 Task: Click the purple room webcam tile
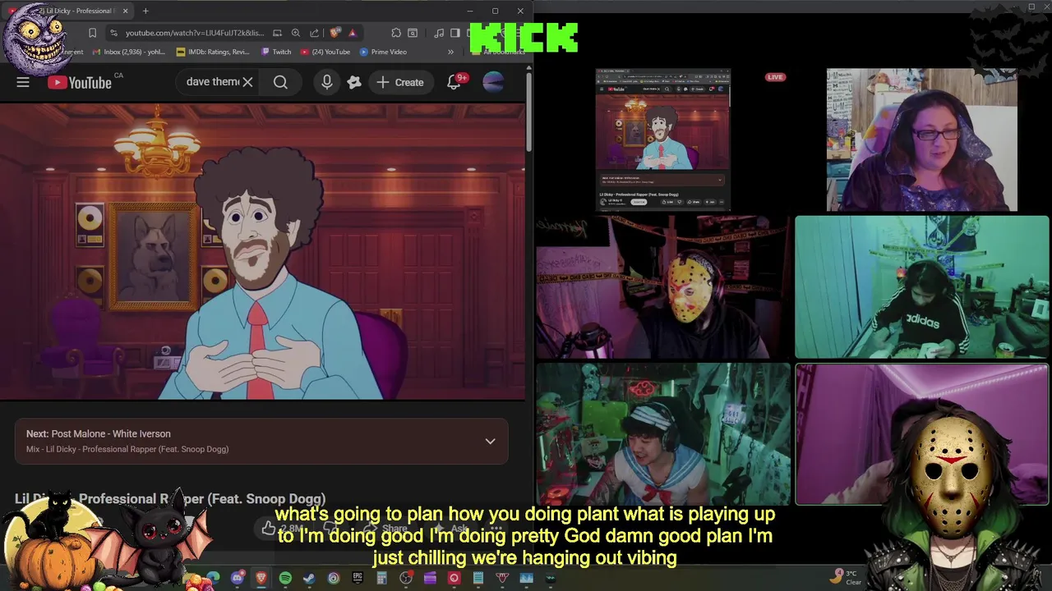coord(921,433)
